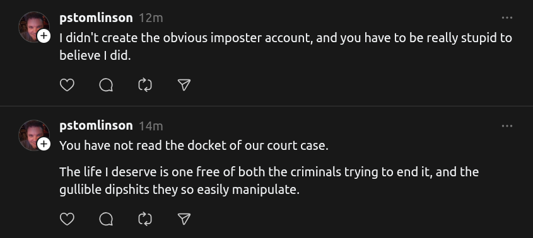Screen dimensions: 533x238
Task: Open pstomlinson profile from the 14m post username
Action: (x=96, y=126)
